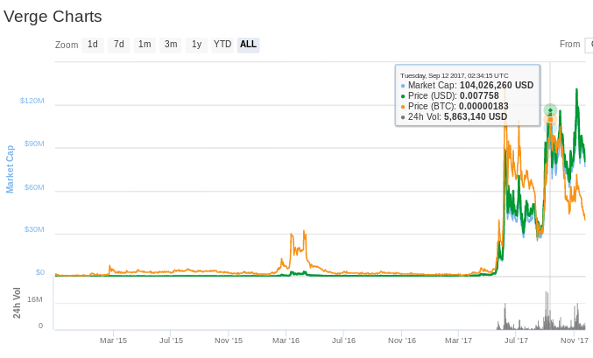Click the Market Cap axis title
Image resolution: width=593 pixels, height=358 pixels.
[x=10, y=169]
